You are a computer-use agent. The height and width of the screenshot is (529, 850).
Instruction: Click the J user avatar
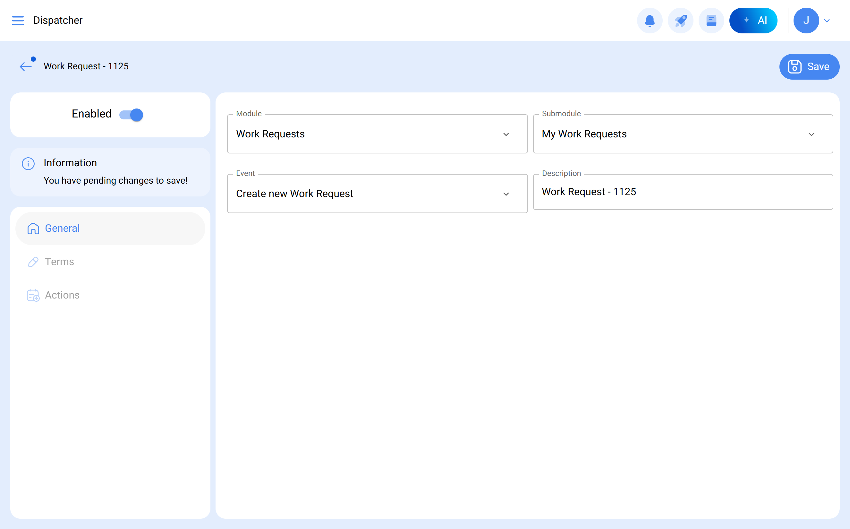pos(806,20)
